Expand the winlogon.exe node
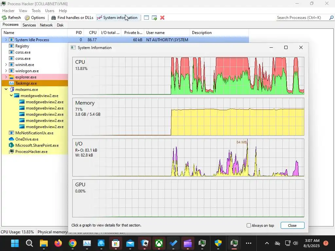335x251 pixels. pos(6,71)
